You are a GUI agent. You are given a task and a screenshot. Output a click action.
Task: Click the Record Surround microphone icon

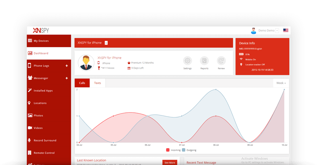click(x=29, y=140)
